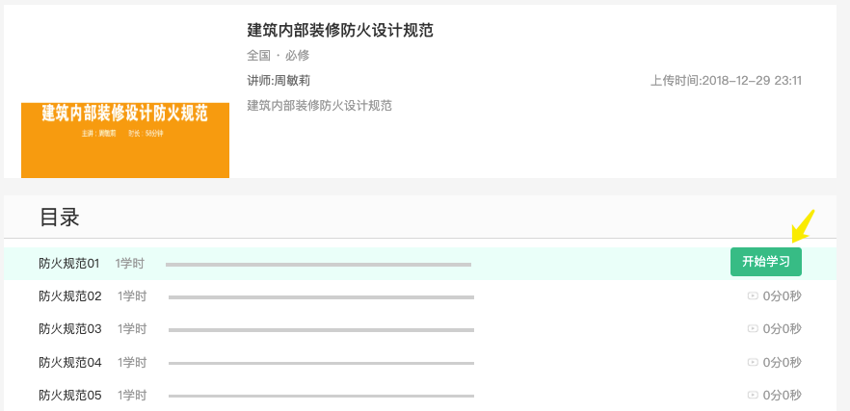Click the progress bar for 防火规范03
Image resolution: width=850 pixels, height=411 pixels.
(x=321, y=330)
